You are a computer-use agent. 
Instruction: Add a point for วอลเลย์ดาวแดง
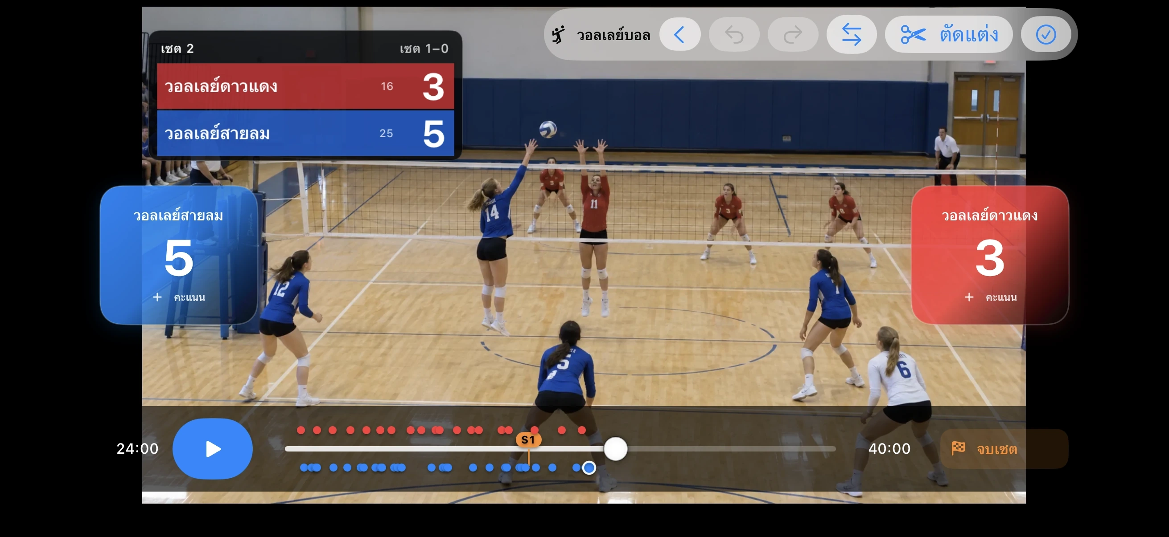pos(989,255)
